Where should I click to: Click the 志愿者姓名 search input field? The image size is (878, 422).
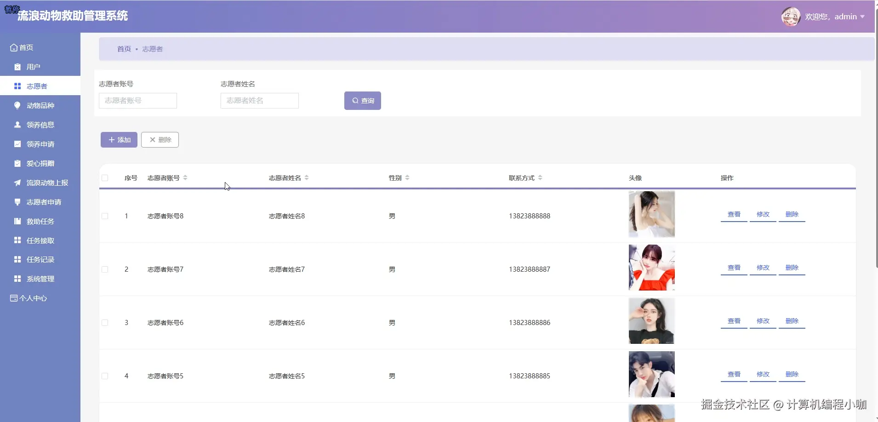coord(260,101)
